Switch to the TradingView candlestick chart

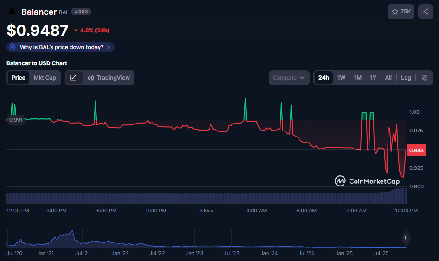pos(108,78)
